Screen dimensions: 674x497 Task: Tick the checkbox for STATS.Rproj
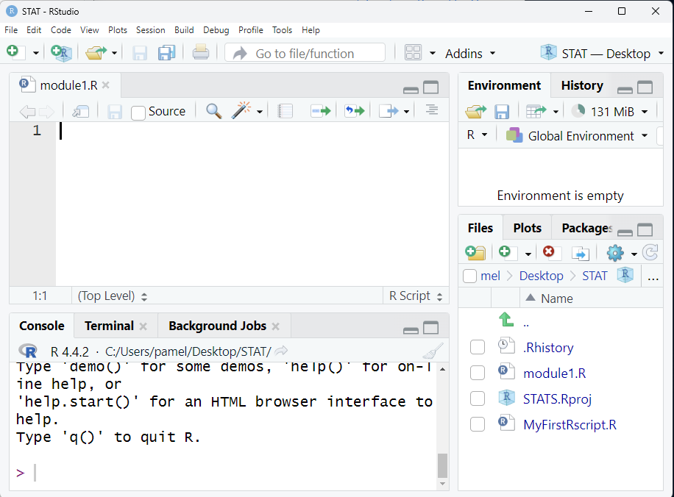tap(477, 398)
